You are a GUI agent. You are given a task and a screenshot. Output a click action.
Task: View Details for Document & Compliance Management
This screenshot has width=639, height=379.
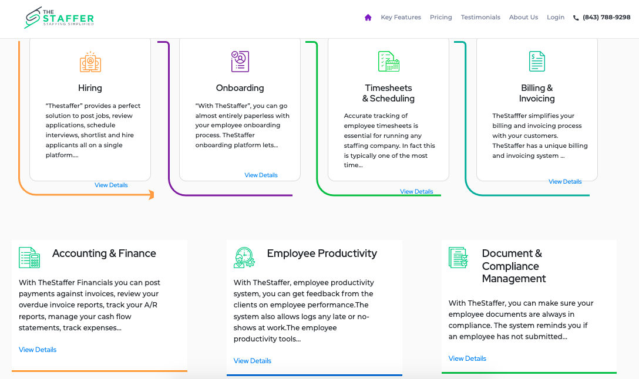(467, 358)
